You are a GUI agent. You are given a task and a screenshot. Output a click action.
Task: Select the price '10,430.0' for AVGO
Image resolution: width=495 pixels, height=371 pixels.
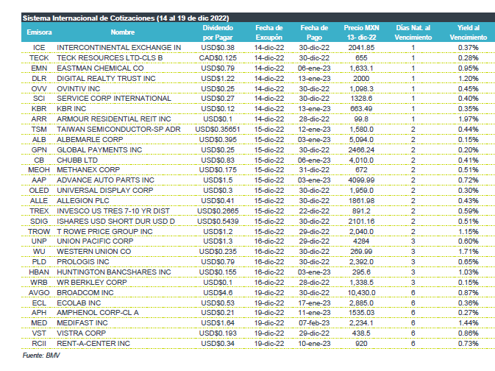(361, 293)
